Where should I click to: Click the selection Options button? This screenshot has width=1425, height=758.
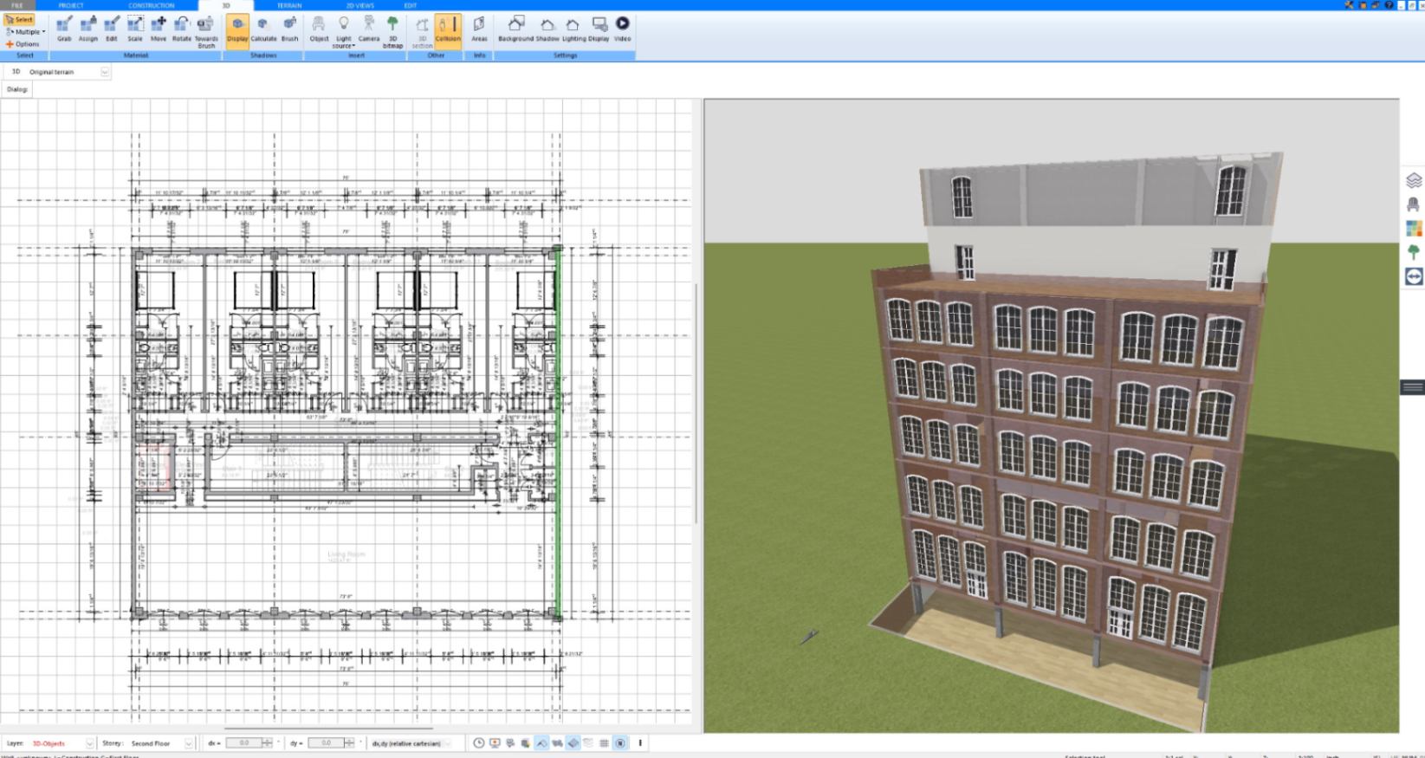(23, 44)
